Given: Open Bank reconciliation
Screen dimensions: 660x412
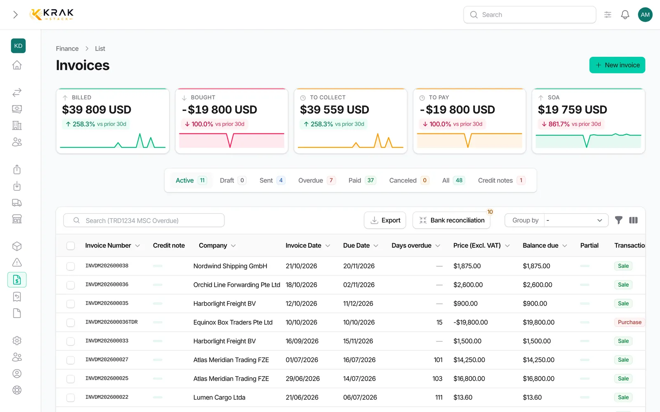Looking at the screenshot, I should (x=451, y=220).
